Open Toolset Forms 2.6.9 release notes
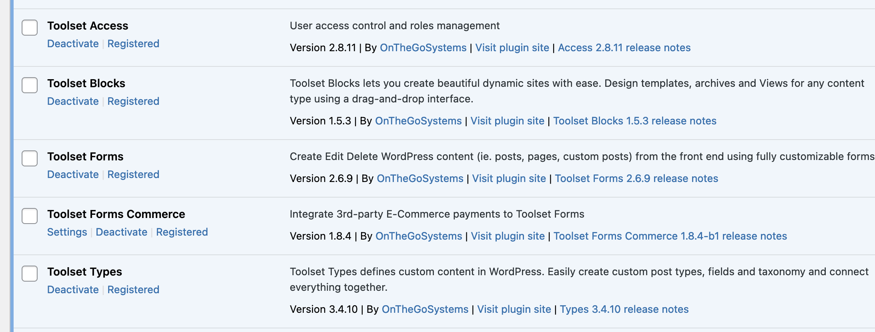The height and width of the screenshot is (332, 875). click(636, 178)
